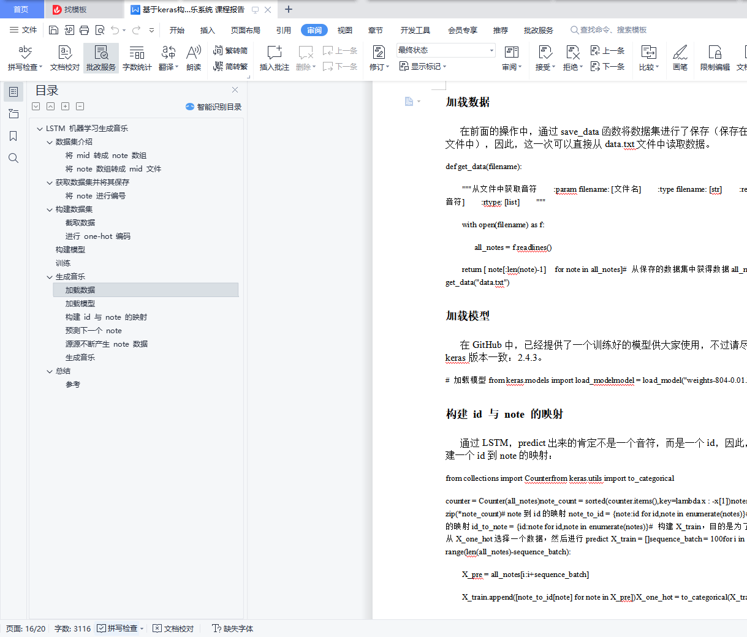Open the review pane (审阅) button
This screenshot has width=747, height=637.
click(x=512, y=58)
